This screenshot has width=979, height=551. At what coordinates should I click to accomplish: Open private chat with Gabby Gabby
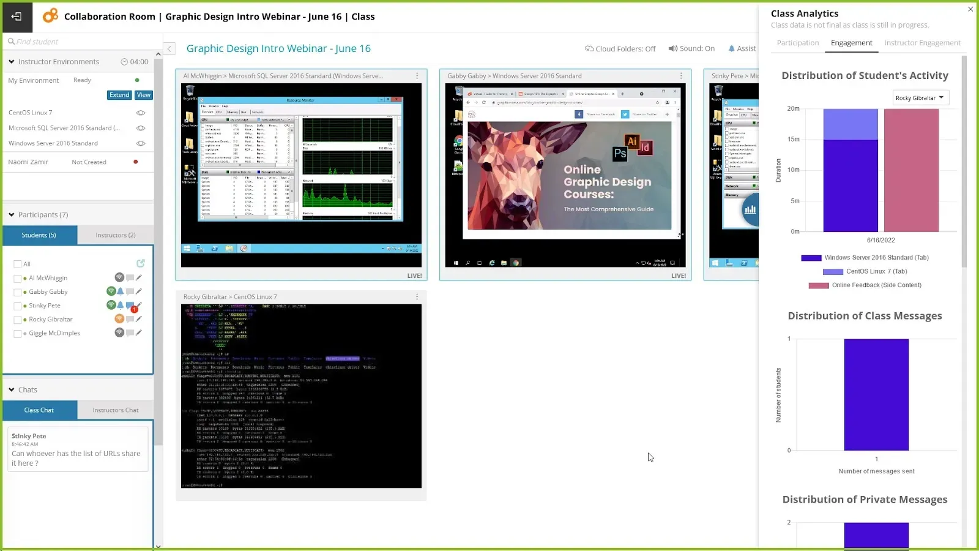pyautogui.click(x=130, y=292)
